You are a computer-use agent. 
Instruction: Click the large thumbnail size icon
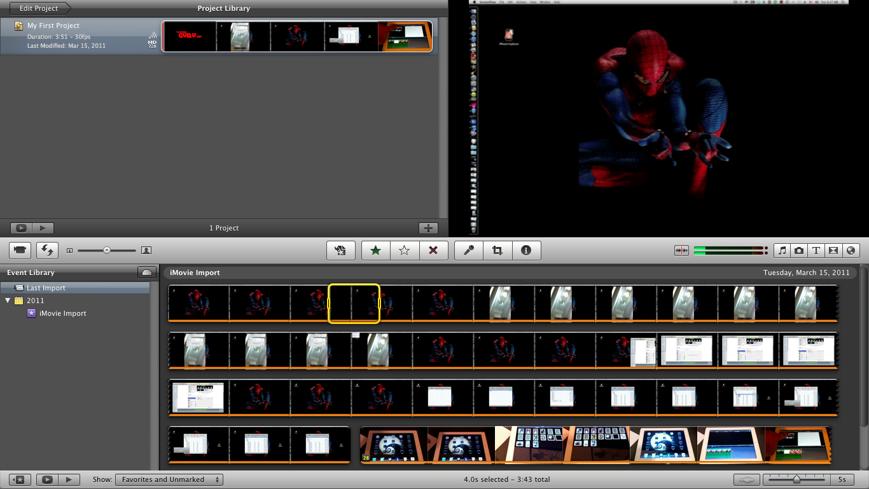[146, 251]
